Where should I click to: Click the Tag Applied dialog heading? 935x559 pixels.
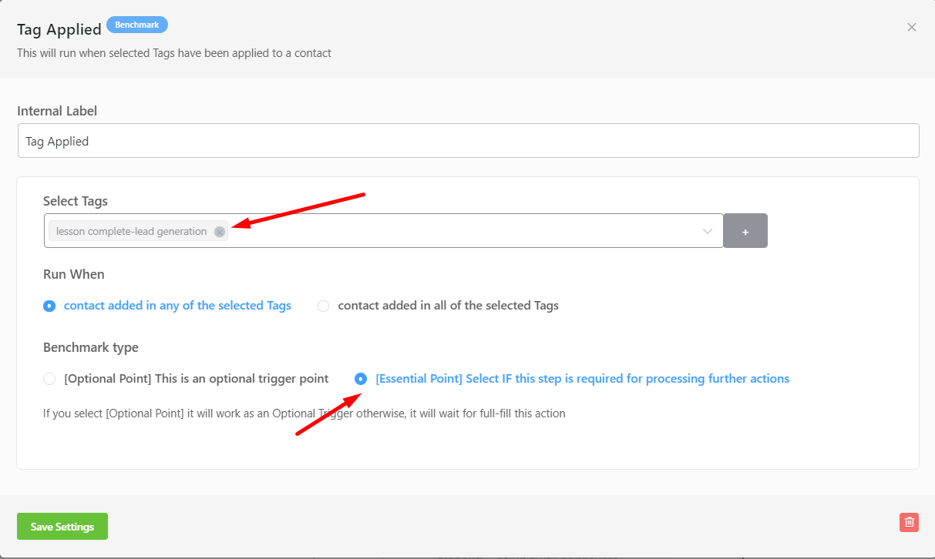coord(59,29)
